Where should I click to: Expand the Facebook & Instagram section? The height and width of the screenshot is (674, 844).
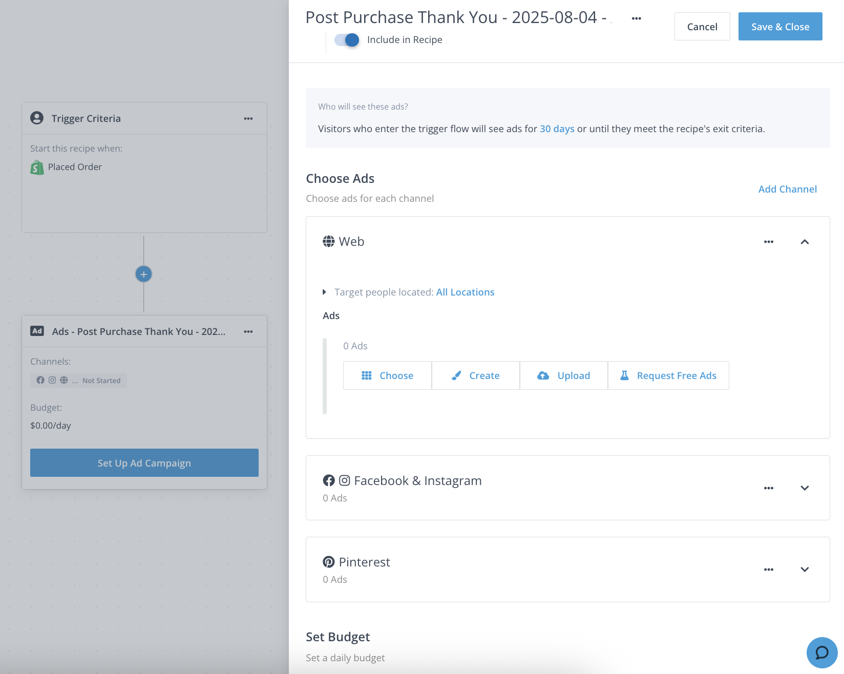coord(805,488)
